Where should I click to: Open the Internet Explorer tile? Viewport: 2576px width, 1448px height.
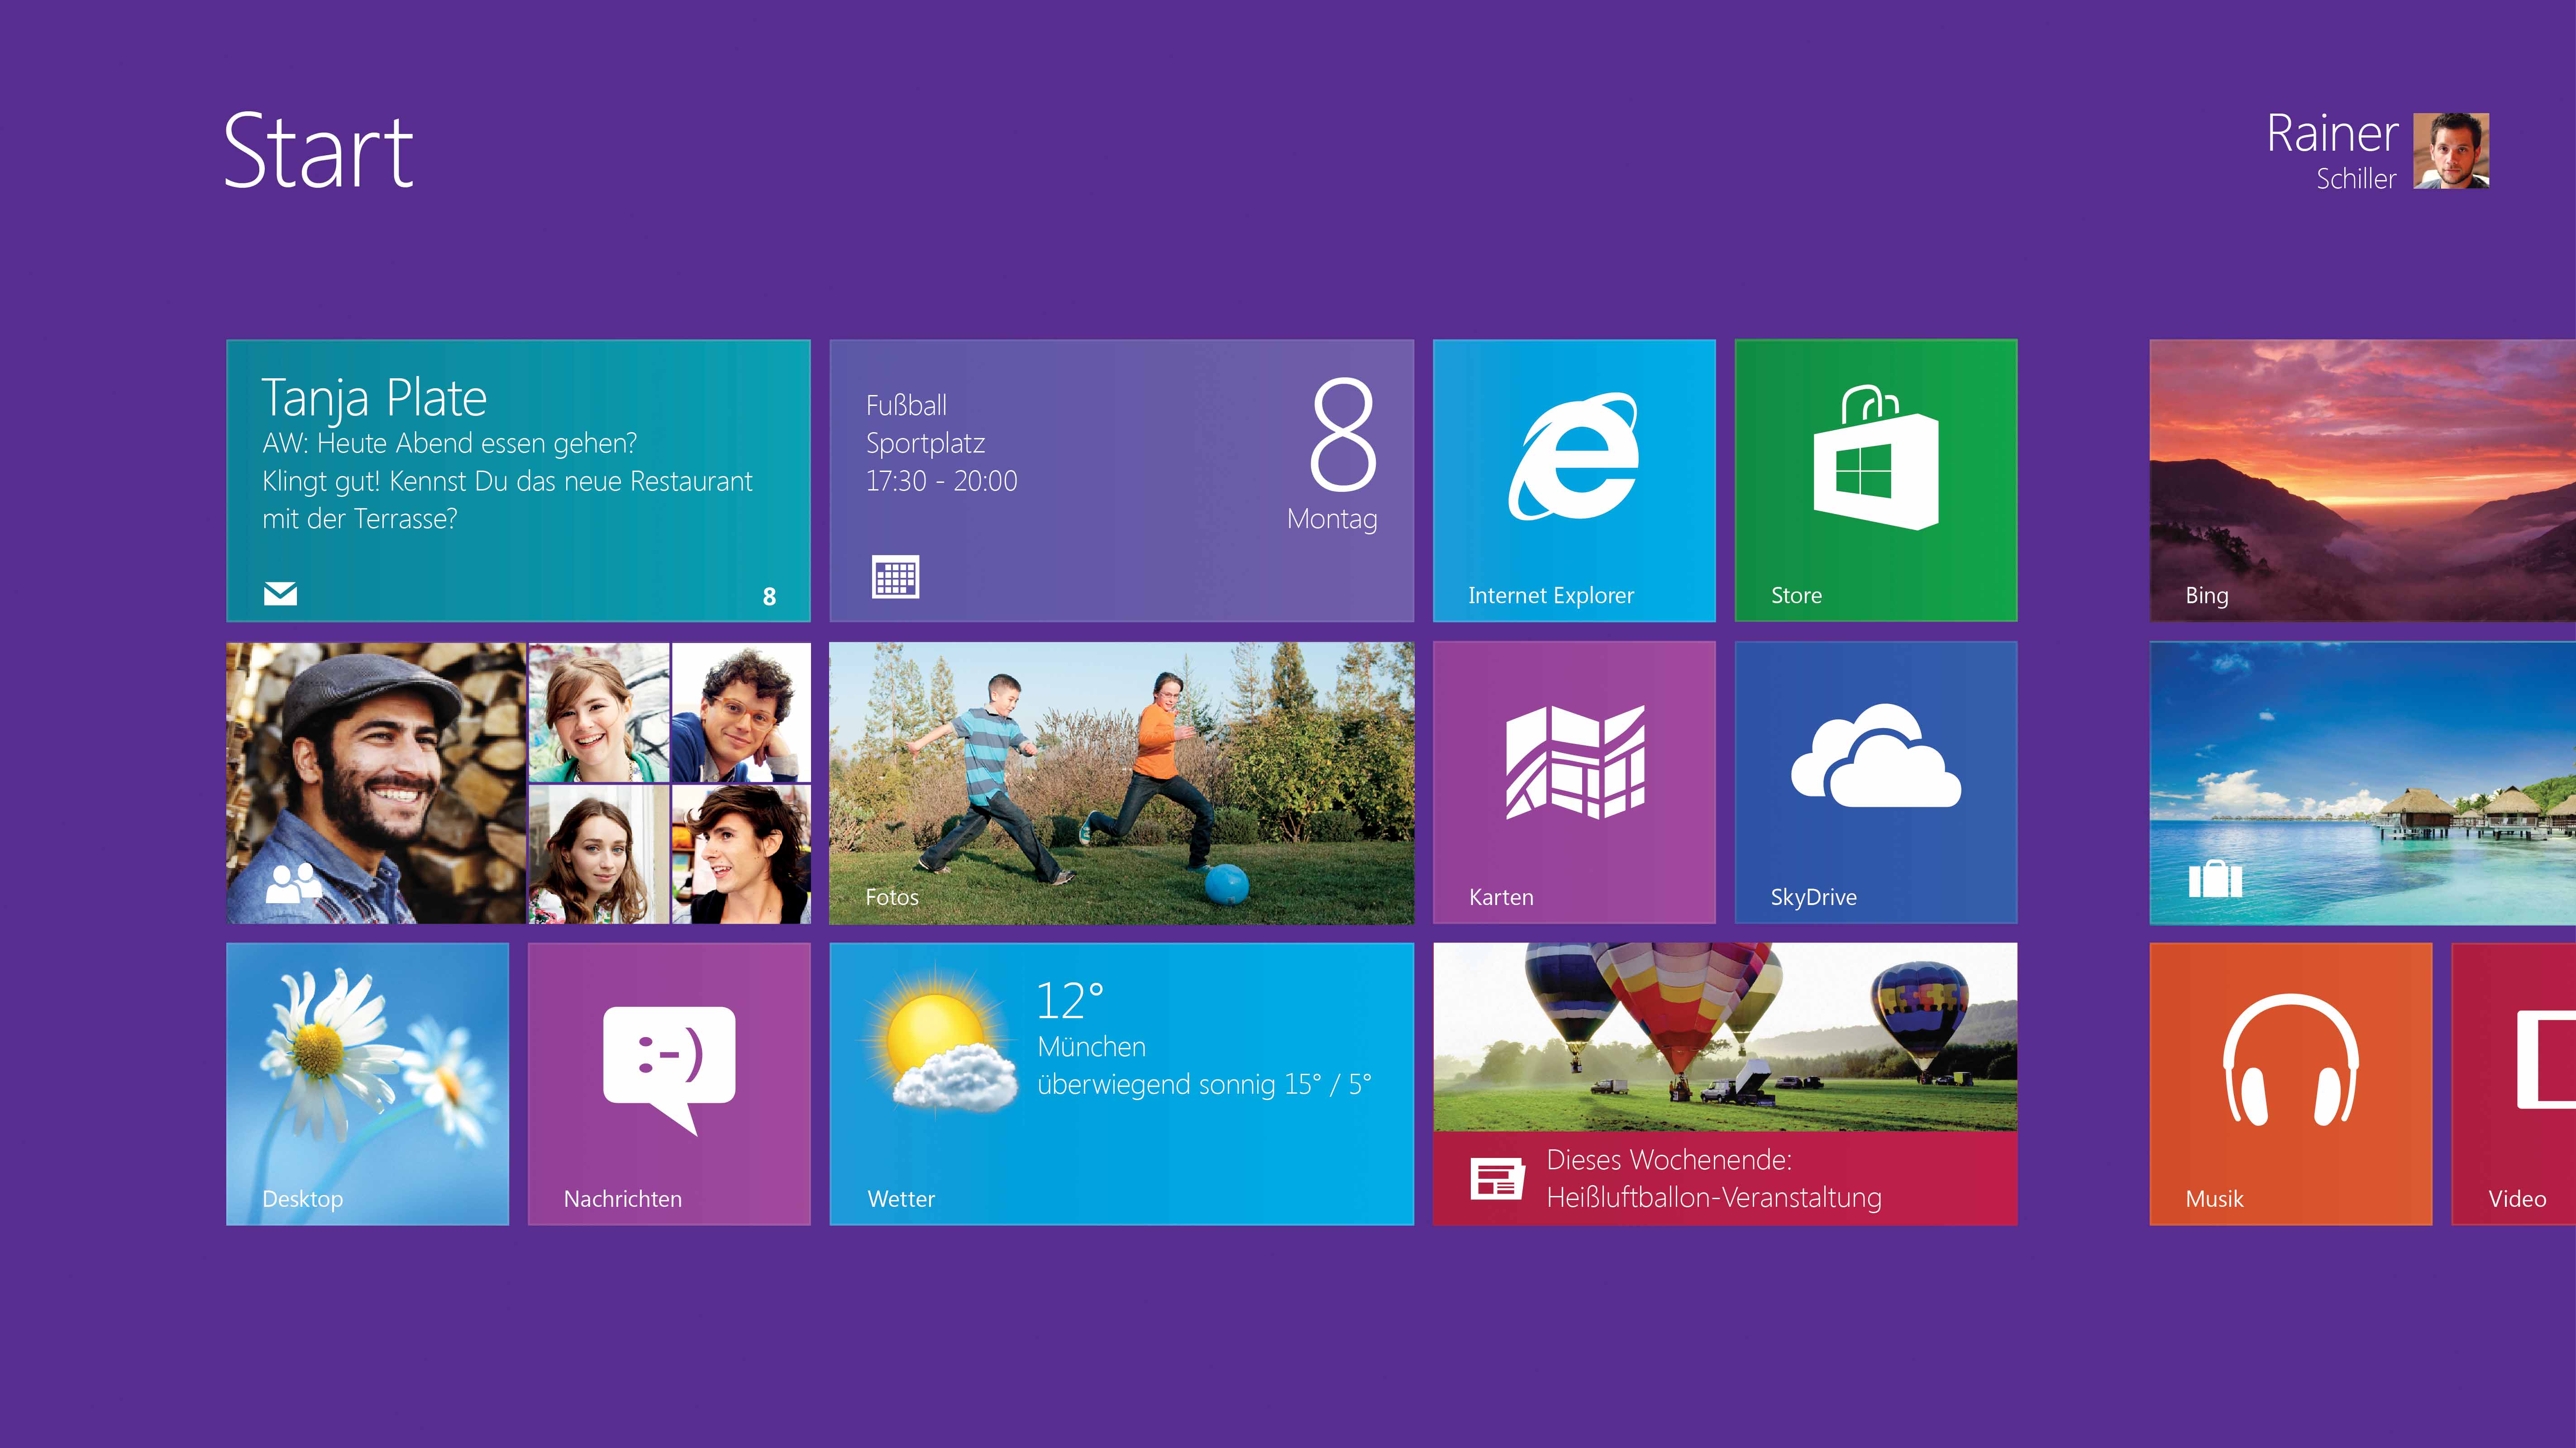(1574, 480)
